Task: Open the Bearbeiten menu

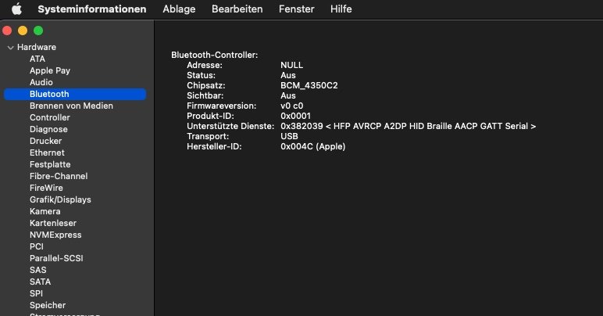Action: 237,9
